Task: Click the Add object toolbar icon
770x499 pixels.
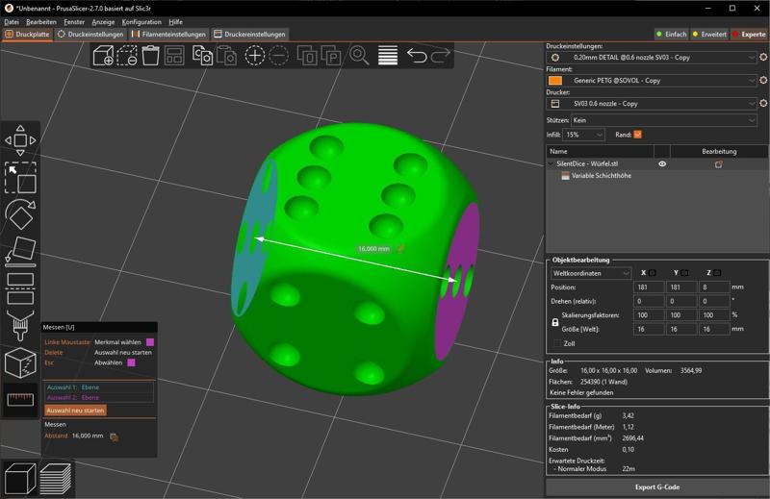Action: pos(103,56)
